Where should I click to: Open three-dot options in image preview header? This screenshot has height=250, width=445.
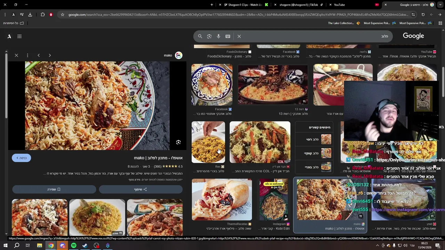(x=27, y=55)
